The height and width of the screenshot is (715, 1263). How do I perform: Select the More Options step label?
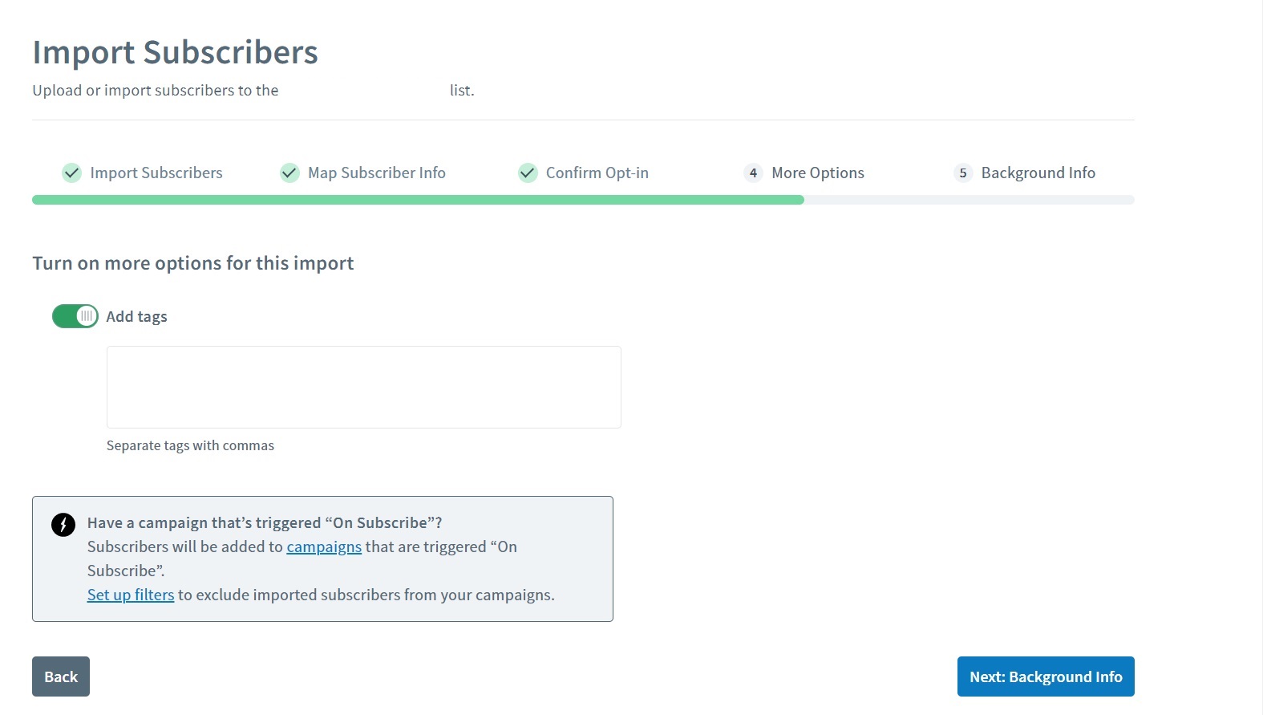coord(818,173)
